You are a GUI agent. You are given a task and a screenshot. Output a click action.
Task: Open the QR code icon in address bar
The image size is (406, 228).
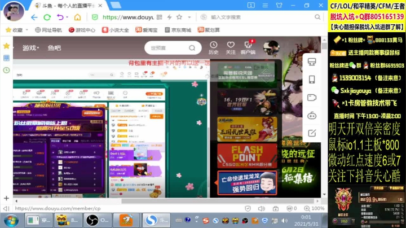click(159, 17)
